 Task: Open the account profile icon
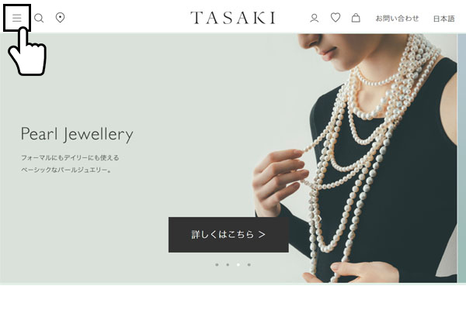point(314,19)
